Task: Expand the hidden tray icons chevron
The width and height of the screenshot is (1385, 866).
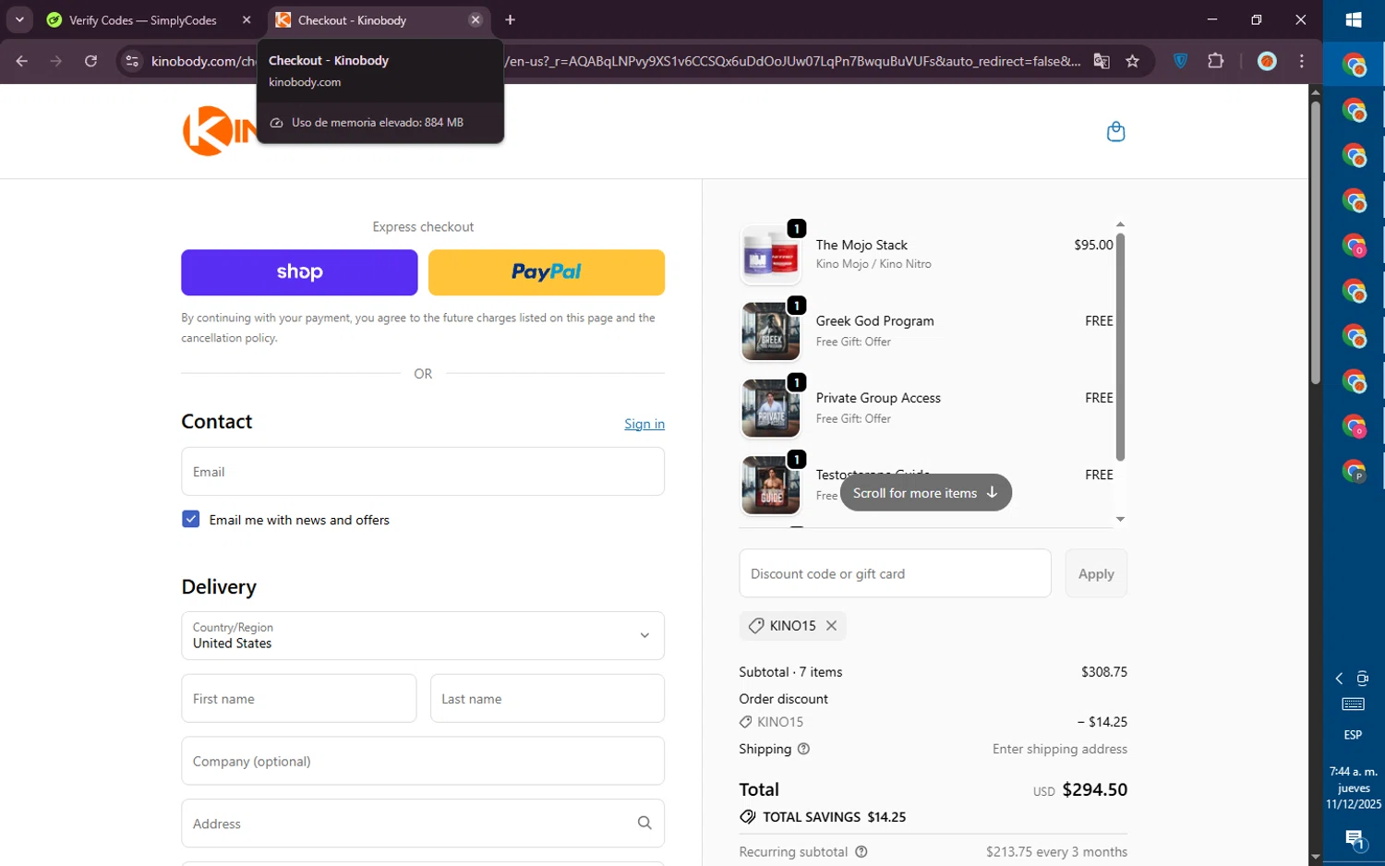Action: [x=1339, y=679]
